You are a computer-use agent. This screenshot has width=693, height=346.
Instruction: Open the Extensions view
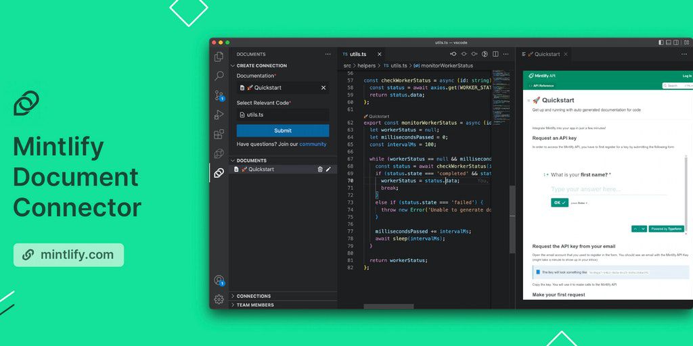(219, 134)
